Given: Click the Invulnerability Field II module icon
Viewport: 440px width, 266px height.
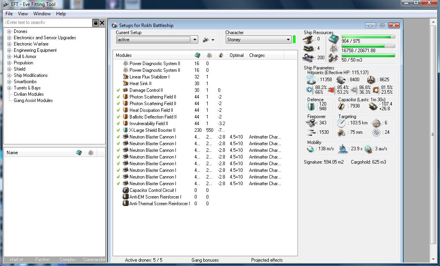Looking at the screenshot, I should (x=126, y=124).
